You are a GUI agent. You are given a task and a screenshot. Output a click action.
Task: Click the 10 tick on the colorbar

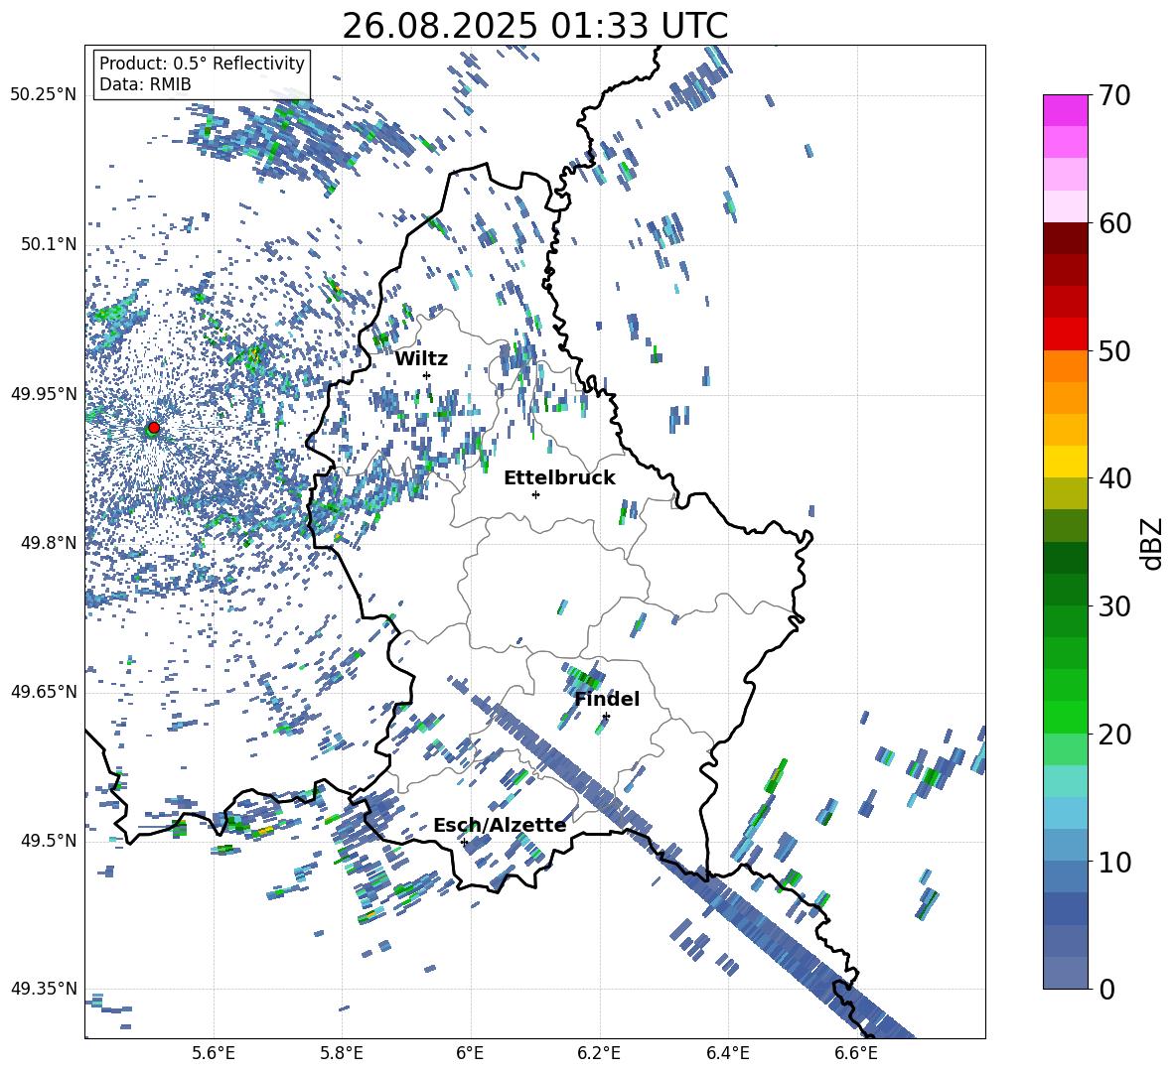pyautogui.click(x=1113, y=862)
